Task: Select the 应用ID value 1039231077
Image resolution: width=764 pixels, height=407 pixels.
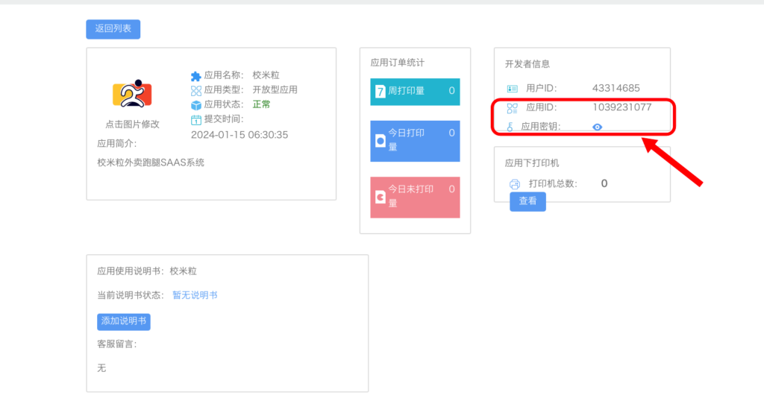Action: 621,107
